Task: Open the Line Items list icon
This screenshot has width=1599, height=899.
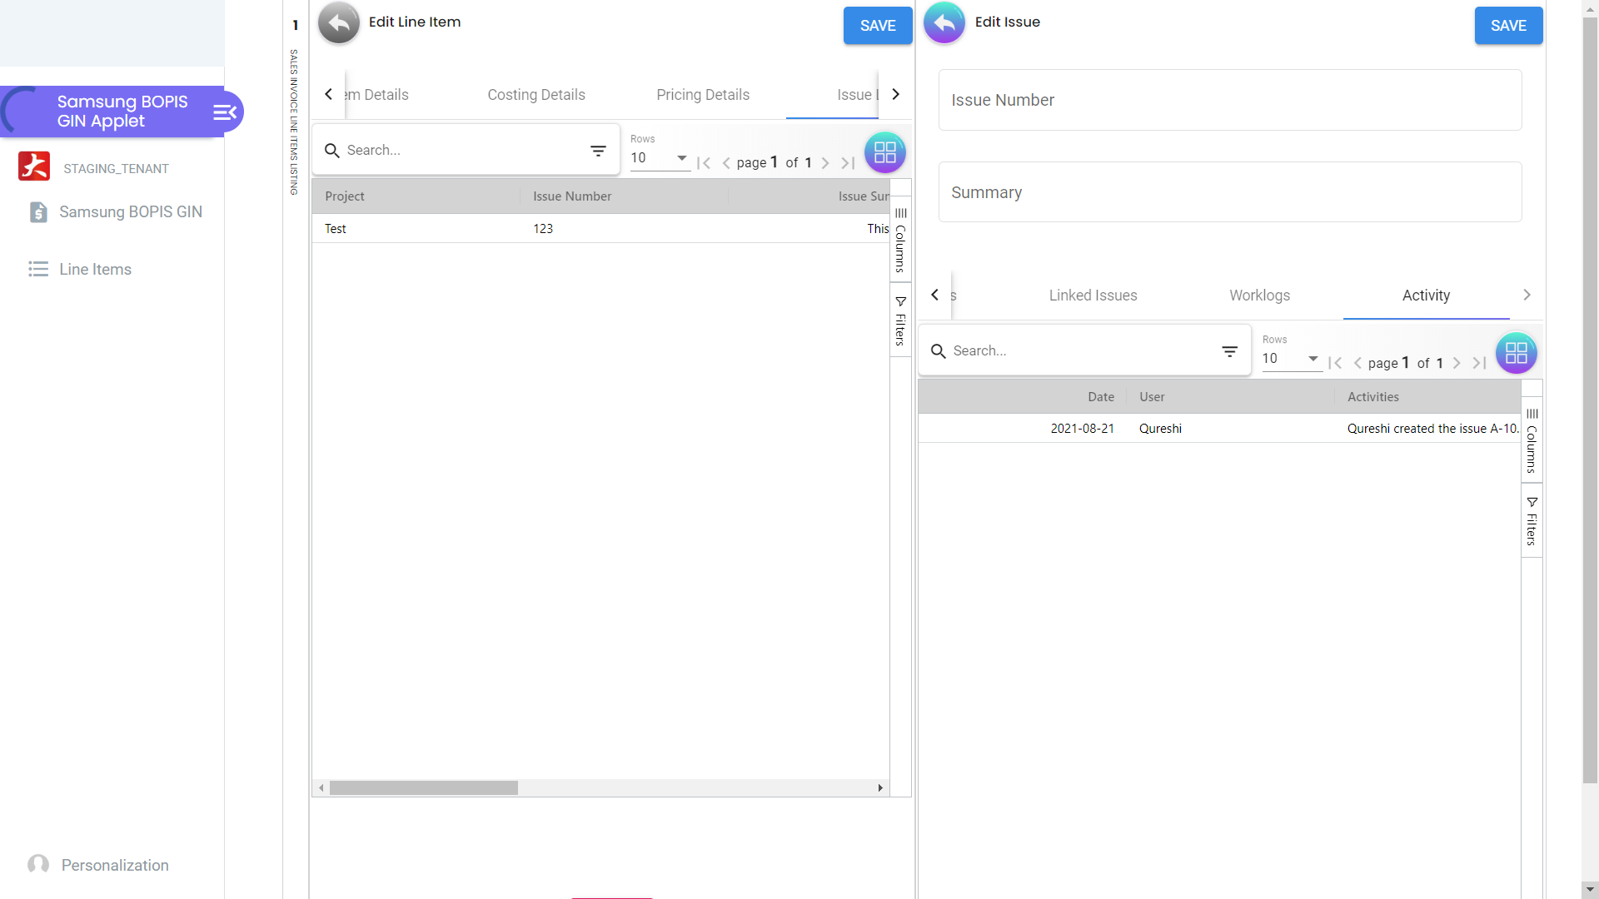Action: 38,270
